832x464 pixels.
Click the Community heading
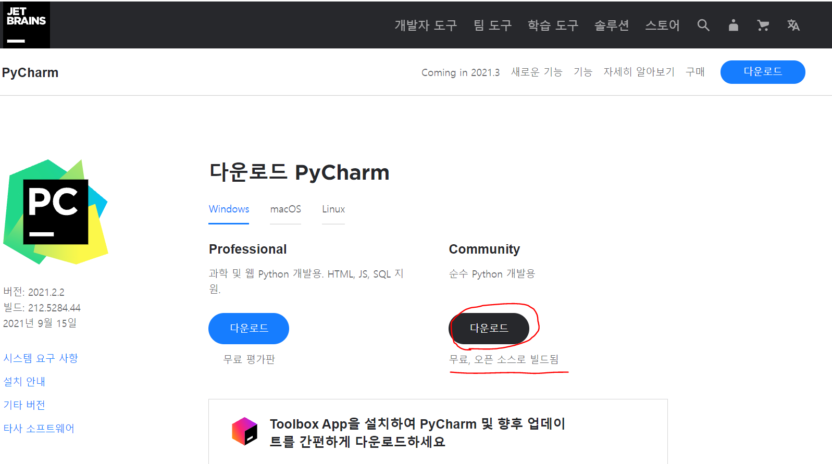[x=485, y=249]
